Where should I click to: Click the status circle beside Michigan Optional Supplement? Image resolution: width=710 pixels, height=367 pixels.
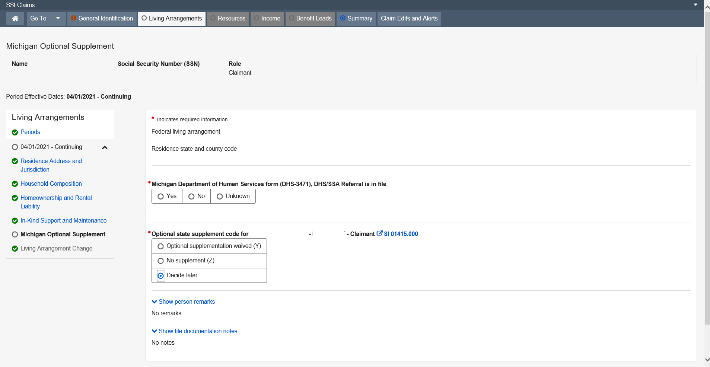click(15, 234)
